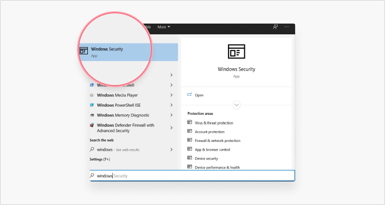
Task: Open the feedback icon in the search header
Action: 275,27
